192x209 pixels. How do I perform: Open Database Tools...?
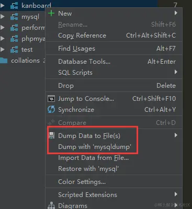click(x=114, y=62)
